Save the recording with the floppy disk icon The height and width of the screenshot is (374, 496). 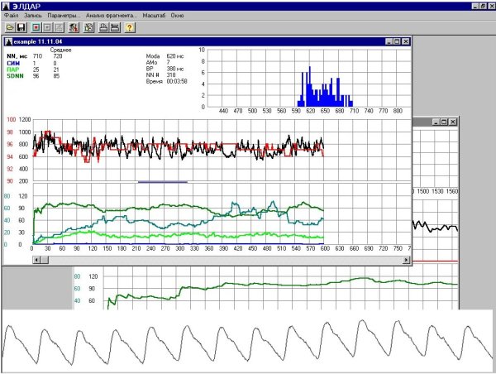[21, 27]
